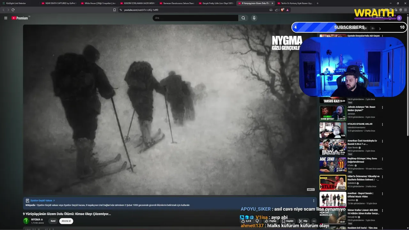Open options for manifest Başrol Sensin video
The image size is (409, 230).
(382, 194)
